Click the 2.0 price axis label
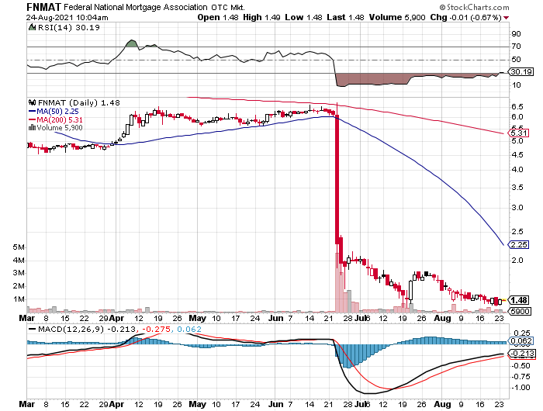 (x=517, y=261)
